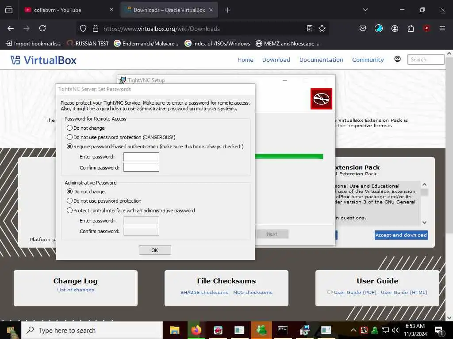The height and width of the screenshot is (339, 453).
Task: Open the SHA256 checksums link
Action: pos(204,292)
